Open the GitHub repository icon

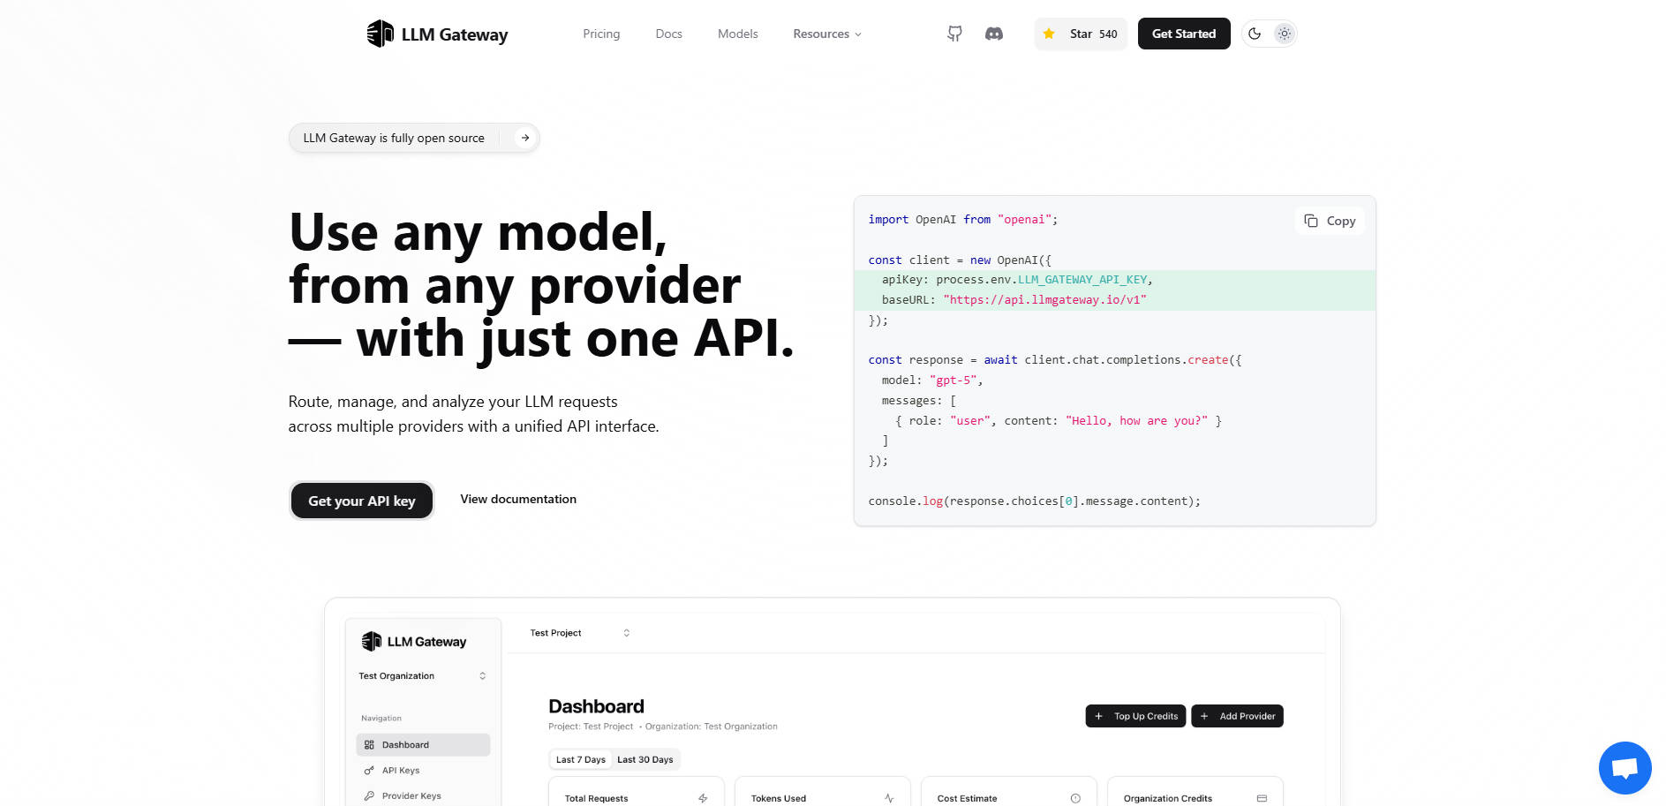(954, 34)
